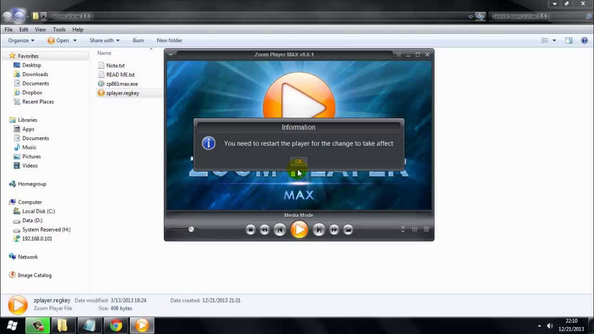The height and width of the screenshot is (334, 594).
Task: Open Dropbox under Favorites
Action: point(32,93)
